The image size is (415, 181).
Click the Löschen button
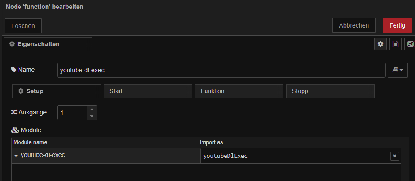[x=23, y=26]
